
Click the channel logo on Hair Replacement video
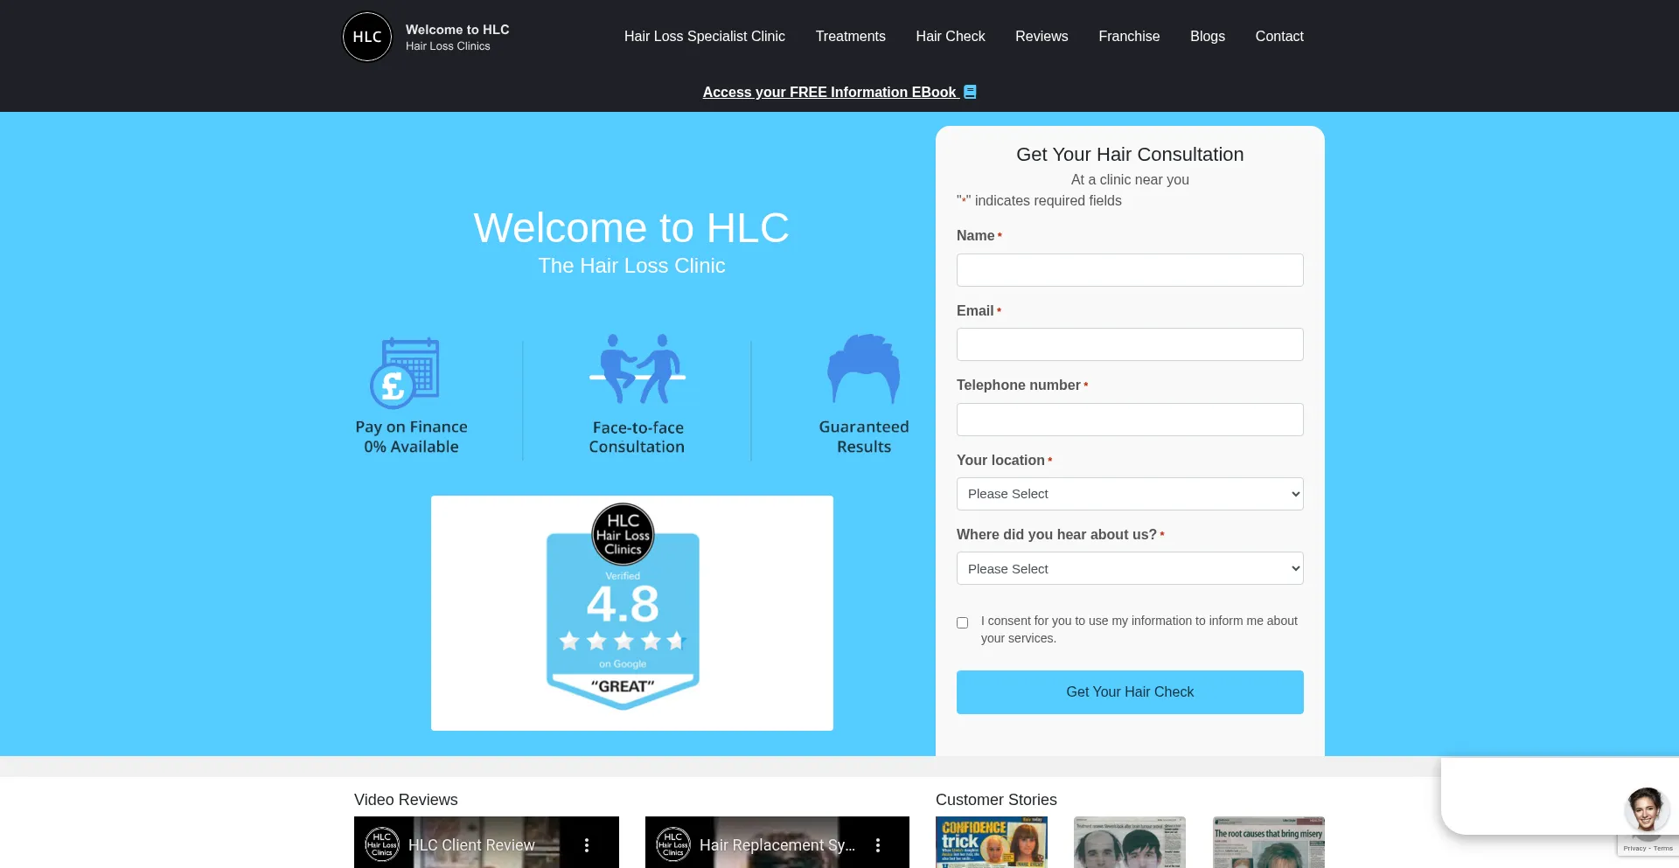pyautogui.click(x=673, y=844)
